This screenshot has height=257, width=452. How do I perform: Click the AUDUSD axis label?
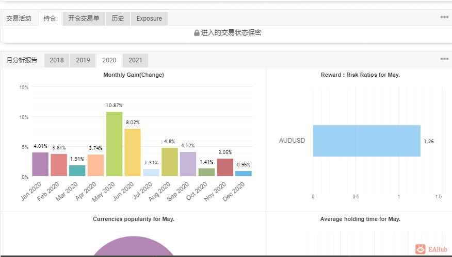292,141
